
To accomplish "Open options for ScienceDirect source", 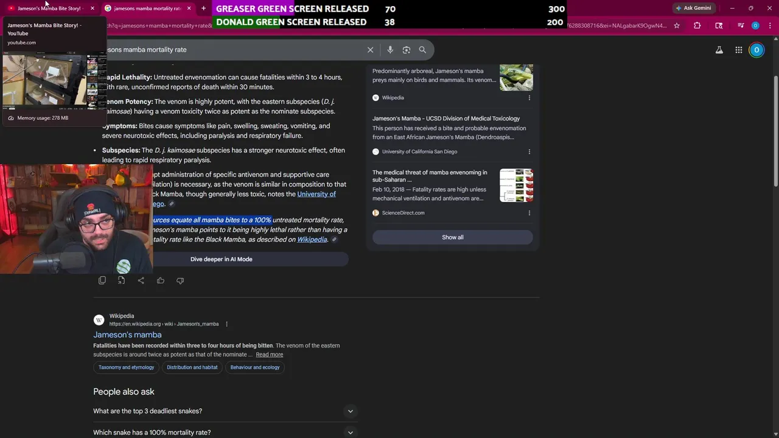I will tap(529, 213).
